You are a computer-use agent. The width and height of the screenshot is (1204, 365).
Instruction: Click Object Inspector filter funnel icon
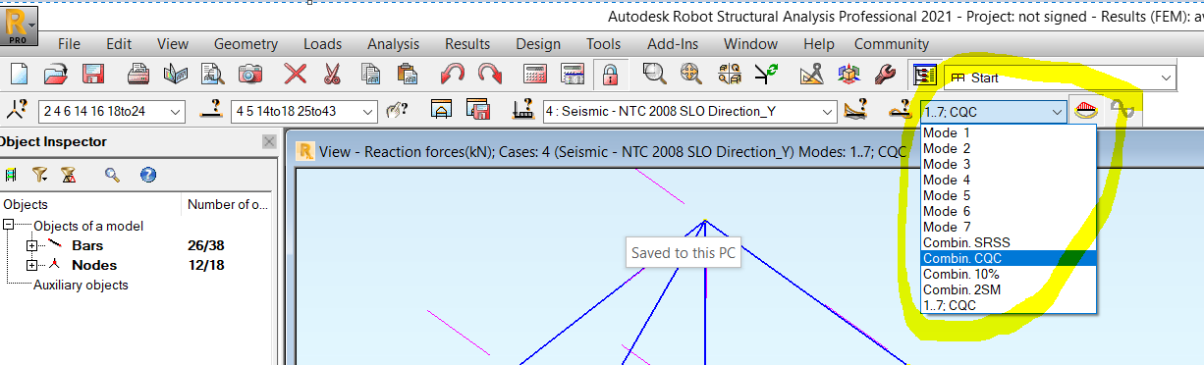39,175
